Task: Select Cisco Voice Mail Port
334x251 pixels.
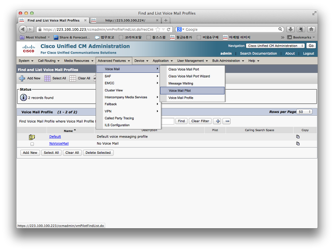Action: pyautogui.click(x=192, y=70)
